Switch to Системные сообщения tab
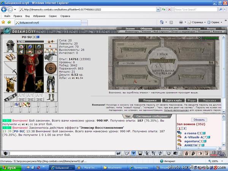This screenshot has height=171, width=228. 152,116
